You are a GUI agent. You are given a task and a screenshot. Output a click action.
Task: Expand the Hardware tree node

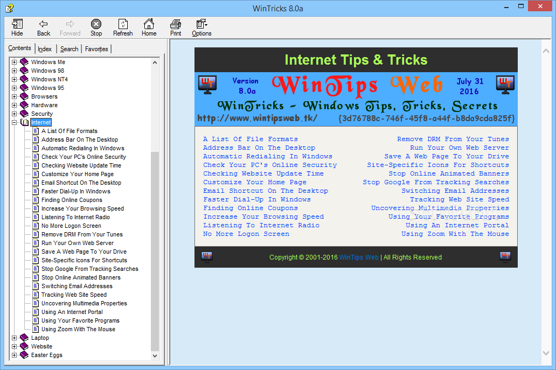click(14, 105)
